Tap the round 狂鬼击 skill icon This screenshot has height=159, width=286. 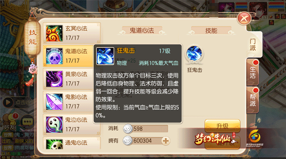click(194, 54)
